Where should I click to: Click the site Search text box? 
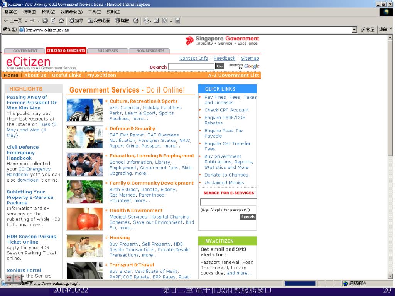191,66
